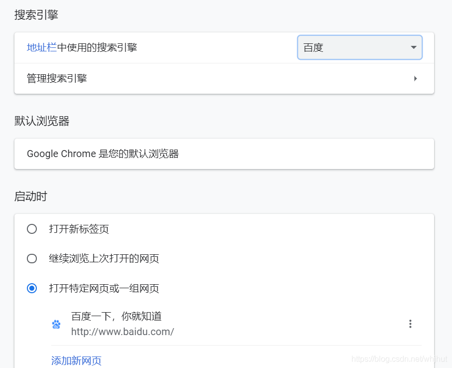Image resolution: width=452 pixels, height=368 pixels.
Task: Click the http://www.baidu.com/ URL text
Action: point(122,332)
